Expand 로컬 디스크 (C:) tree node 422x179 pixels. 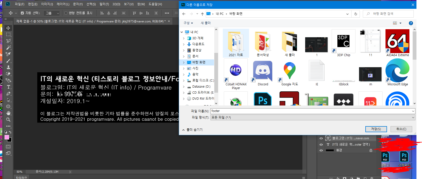click(184, 81)
